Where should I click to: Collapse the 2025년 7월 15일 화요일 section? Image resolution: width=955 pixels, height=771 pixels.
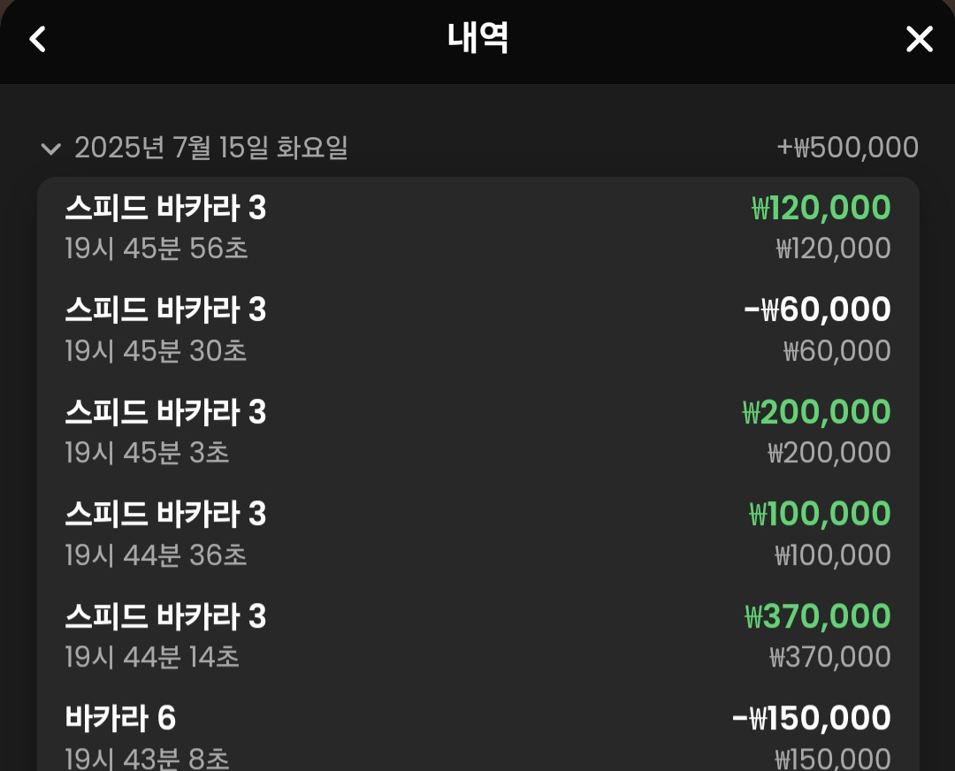pos(50,148)
